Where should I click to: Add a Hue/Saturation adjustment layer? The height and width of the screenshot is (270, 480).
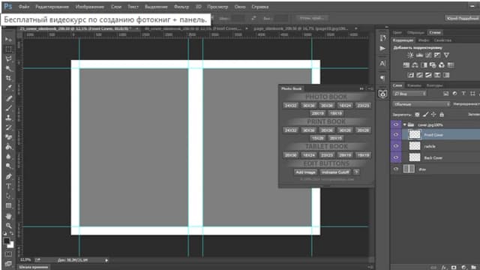(406, 65)
